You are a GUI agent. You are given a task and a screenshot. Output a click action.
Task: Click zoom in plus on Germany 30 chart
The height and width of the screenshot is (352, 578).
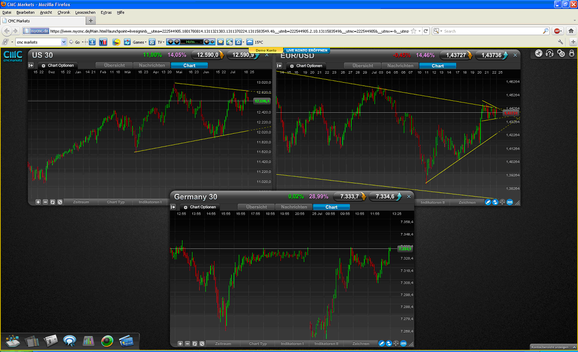[180, 343]
